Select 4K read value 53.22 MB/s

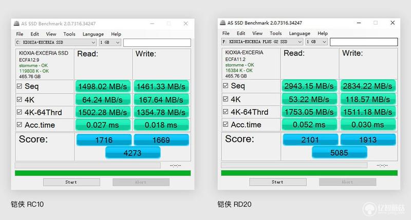point(309,99)
